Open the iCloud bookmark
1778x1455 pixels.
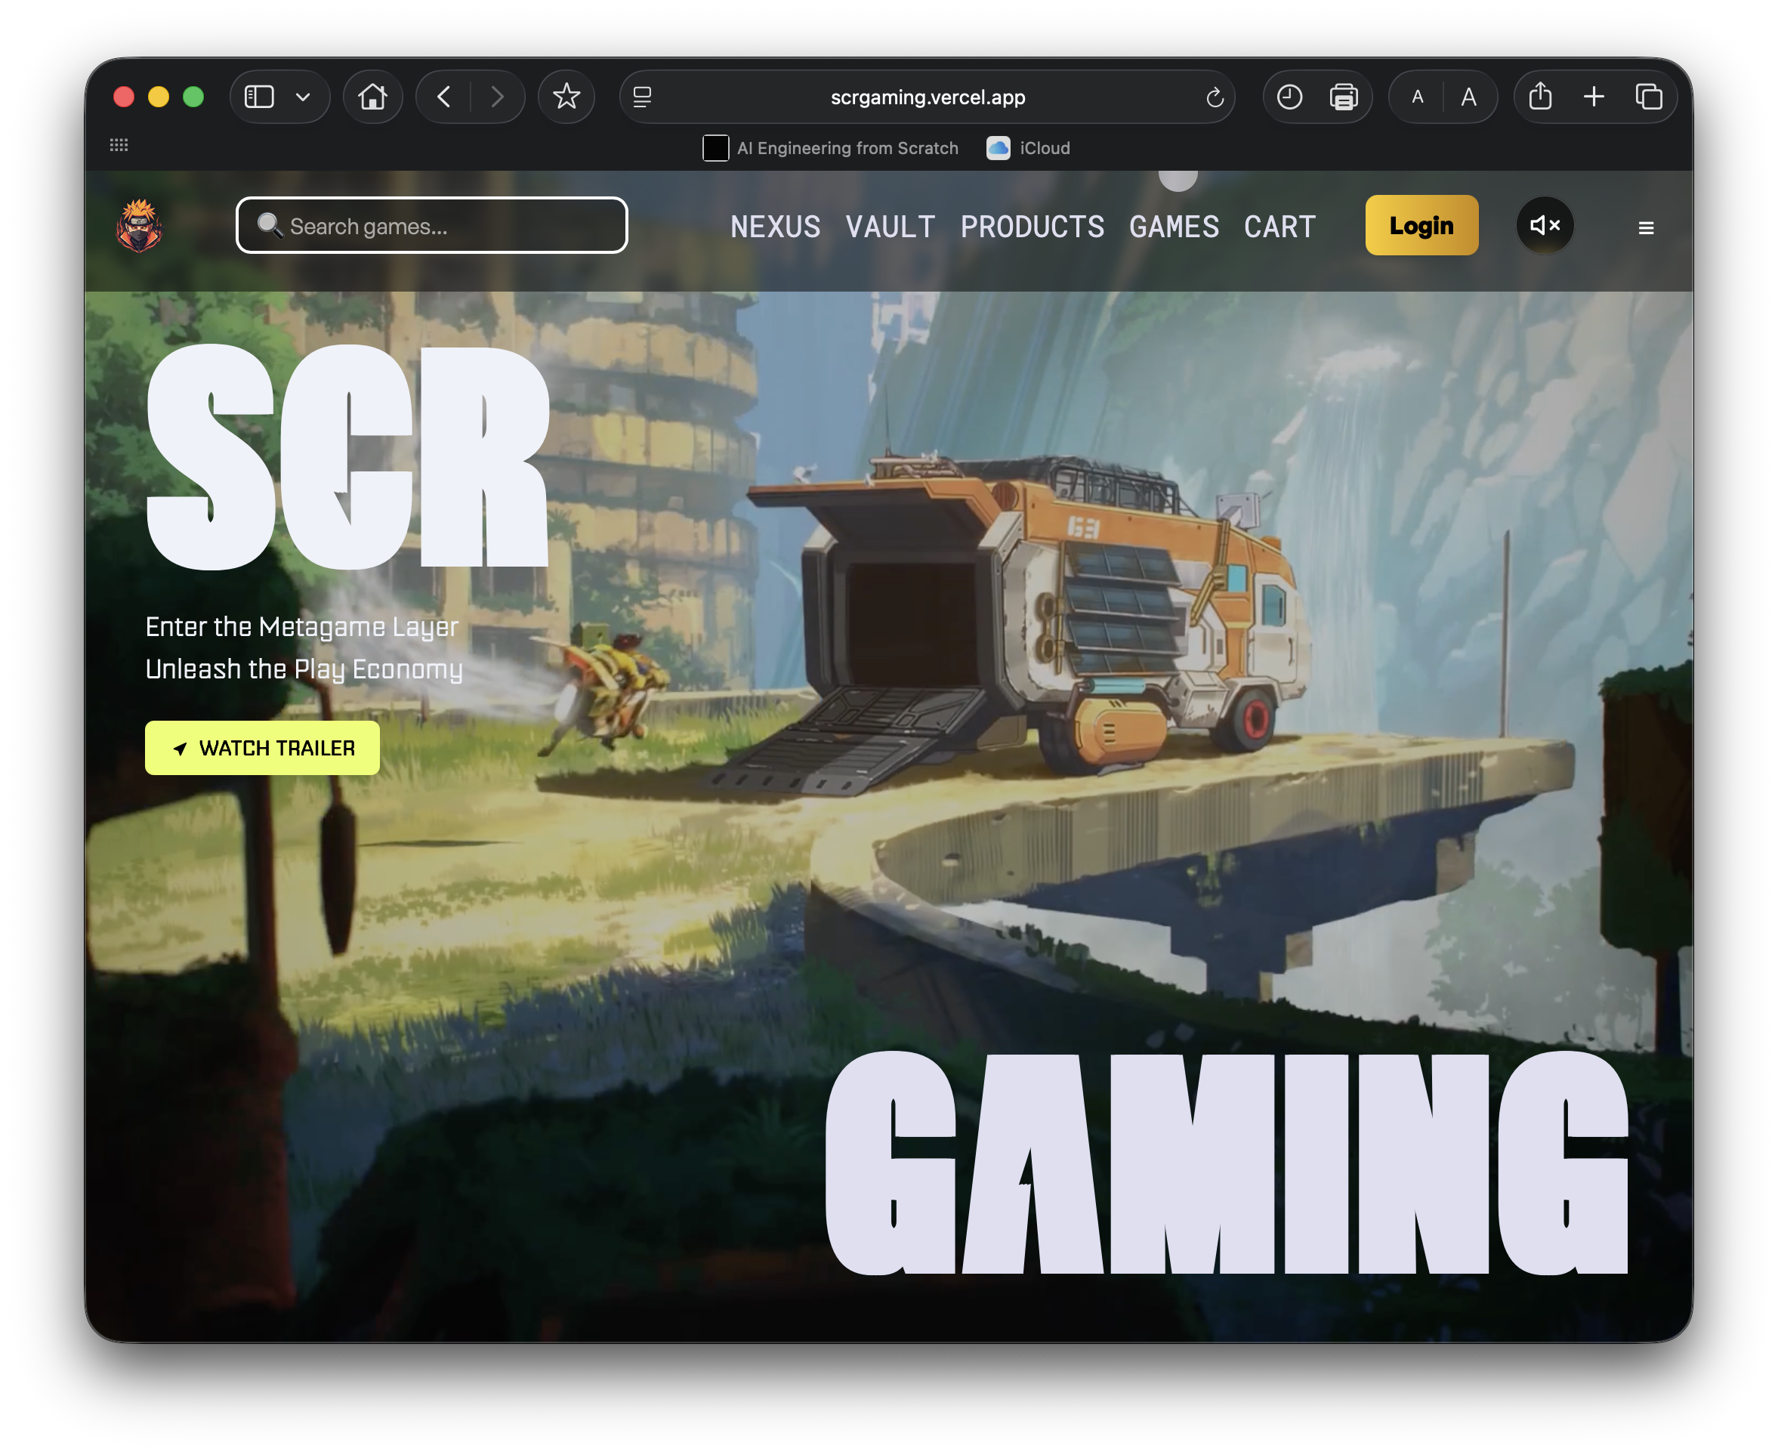point(1029,148)
